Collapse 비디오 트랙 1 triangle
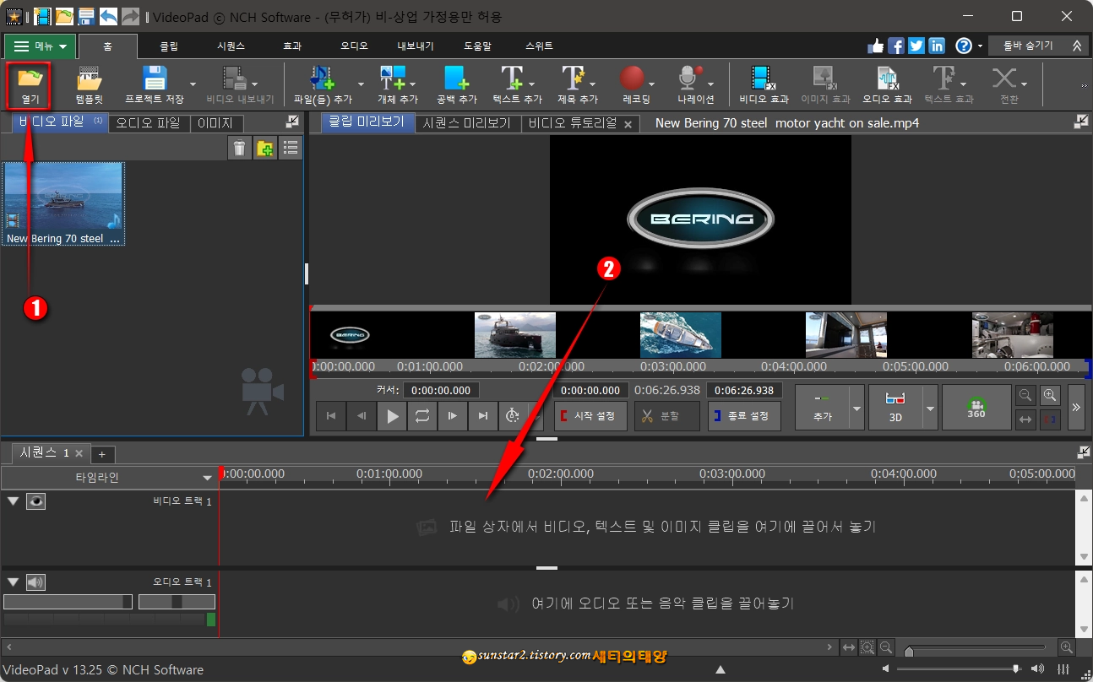Viewport: 1093px width, 682px height. coord(13,501)
